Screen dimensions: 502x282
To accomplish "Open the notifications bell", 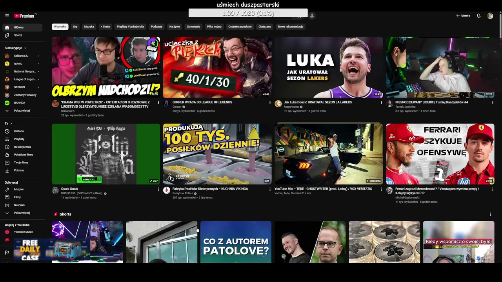I will [478, 16].
